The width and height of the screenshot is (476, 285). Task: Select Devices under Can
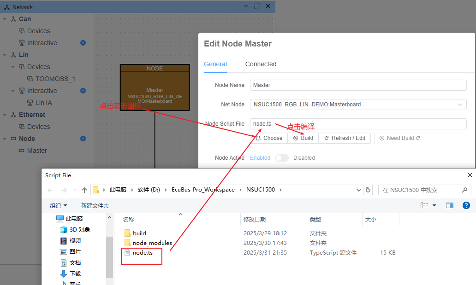pos(39,31)
